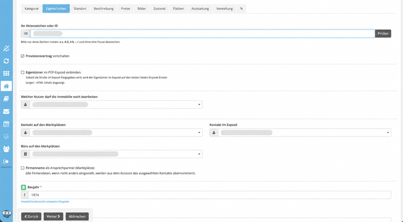Viewport: 403px width, 222px height.
Task: Click the muted notifications bell icon
Action: pyautogui.click(x=6, y=49)
